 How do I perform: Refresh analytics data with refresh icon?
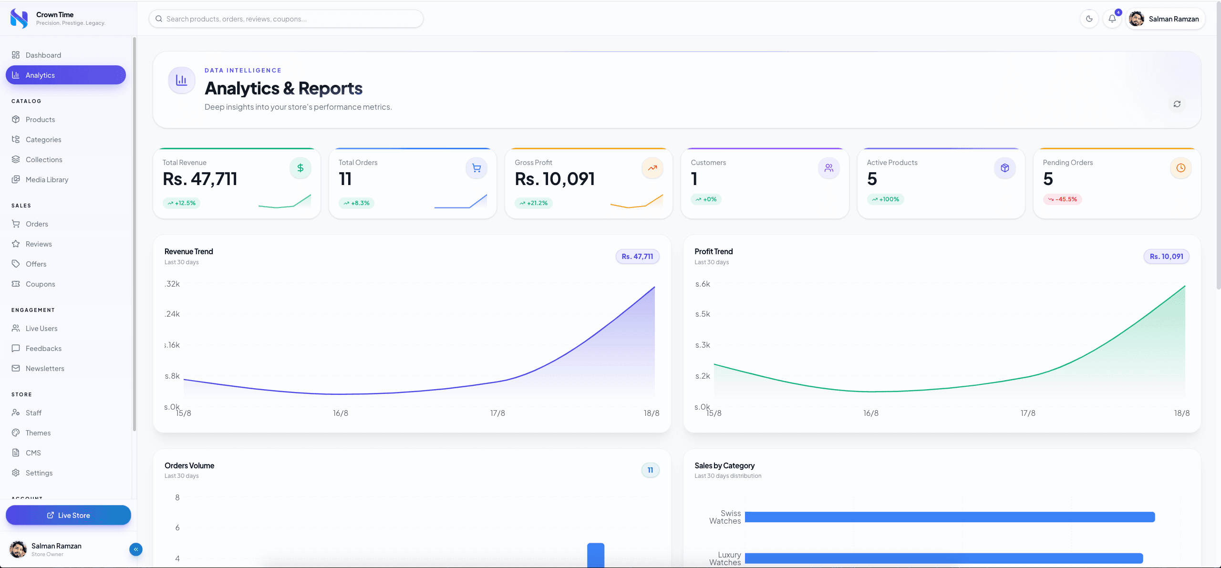(x=1177, y=104)
